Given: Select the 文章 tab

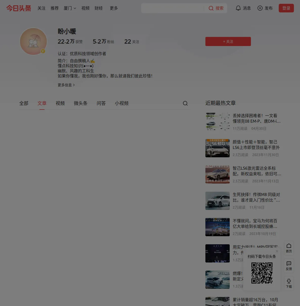Looking at the screenshot, I should point(42,103).
